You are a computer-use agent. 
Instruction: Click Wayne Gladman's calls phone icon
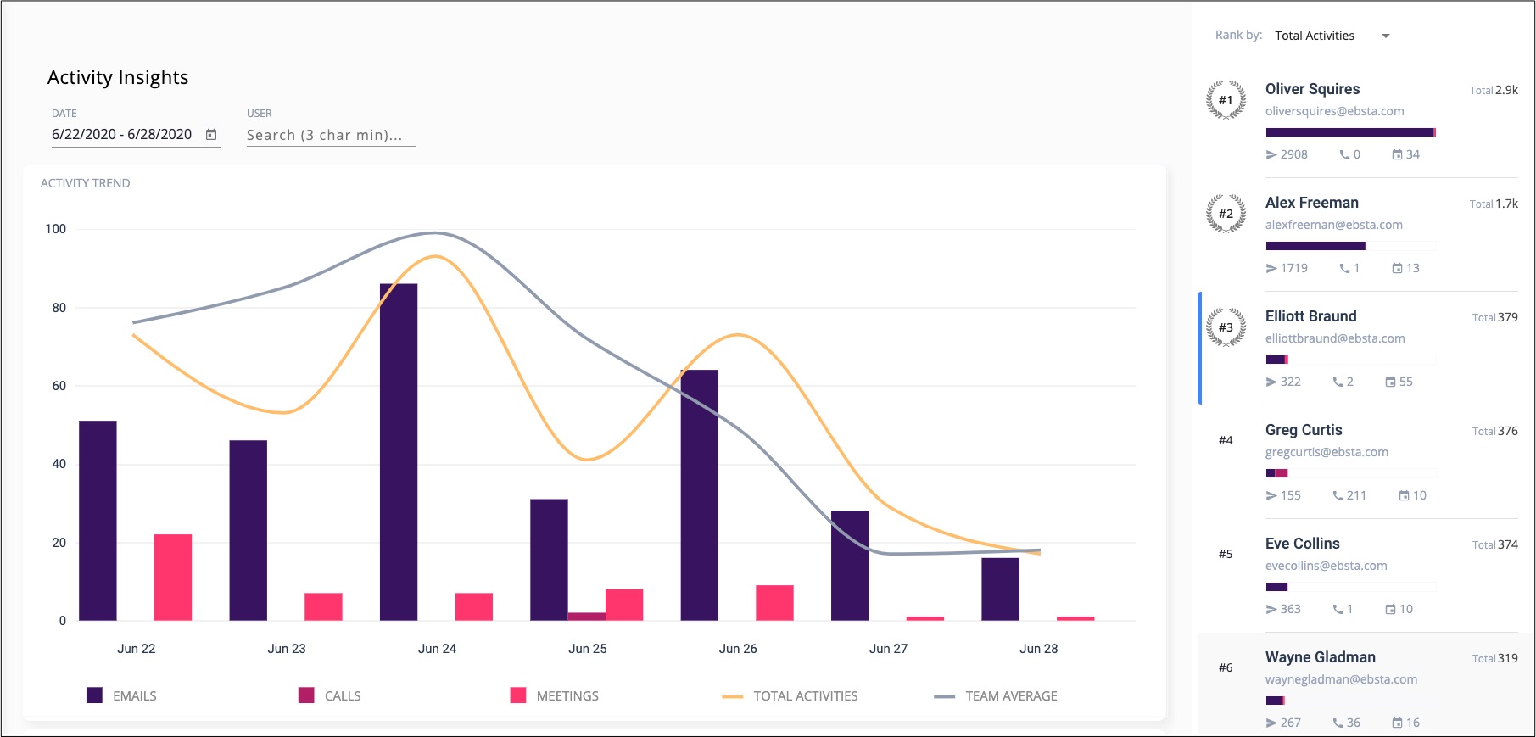[1338, 723]
